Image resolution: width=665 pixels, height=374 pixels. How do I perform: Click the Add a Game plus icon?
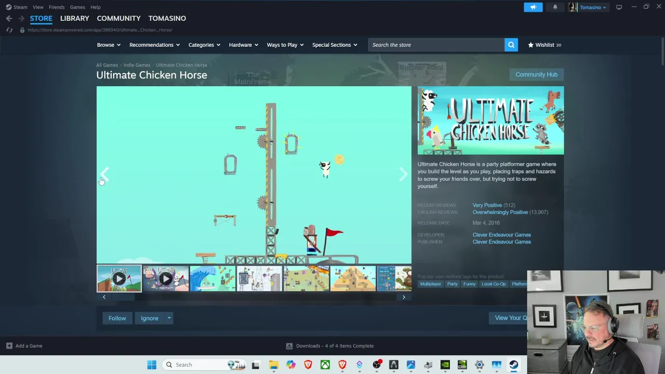click(x=9, y=346)
